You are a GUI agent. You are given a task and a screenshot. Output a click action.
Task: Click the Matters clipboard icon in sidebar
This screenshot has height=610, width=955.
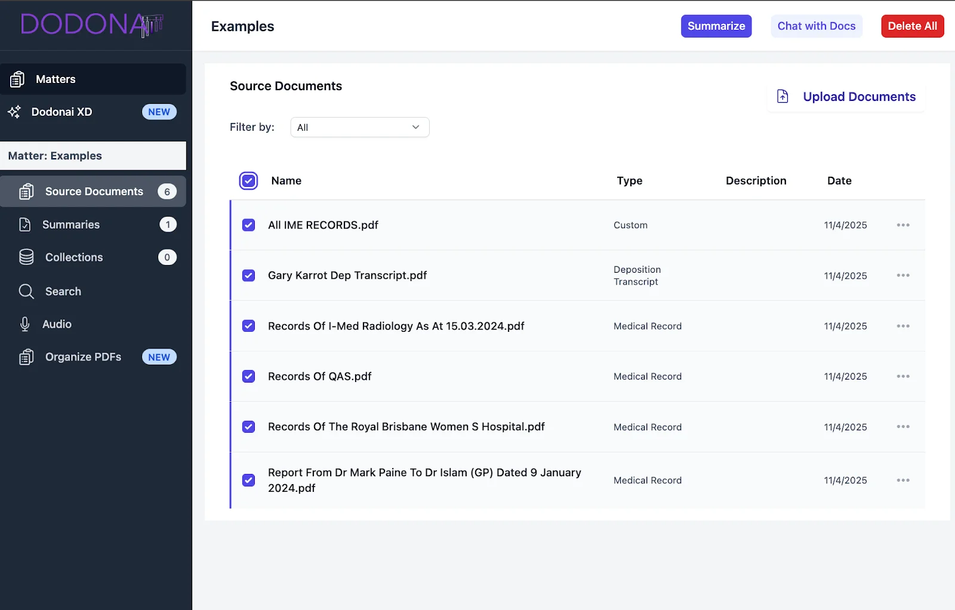pyautogui.click(x=17, y=79)
